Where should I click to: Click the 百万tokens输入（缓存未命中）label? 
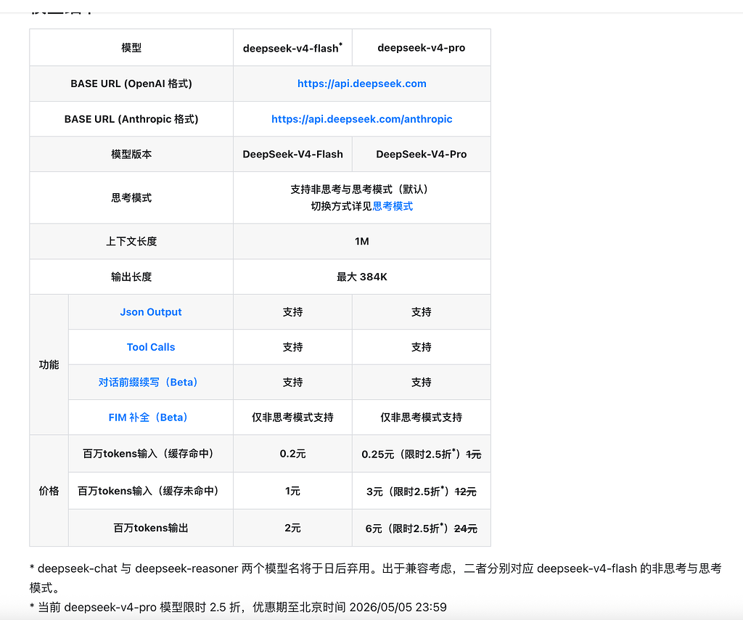(148, 491)
